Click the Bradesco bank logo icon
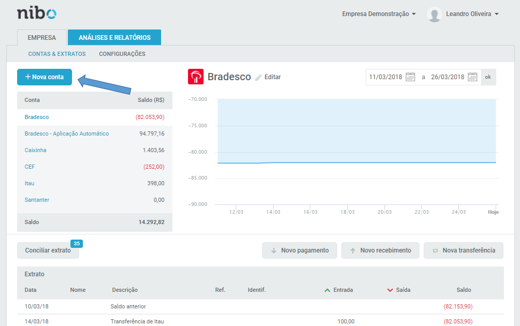This screenshot has width=520, height=326. pos(196,77)
